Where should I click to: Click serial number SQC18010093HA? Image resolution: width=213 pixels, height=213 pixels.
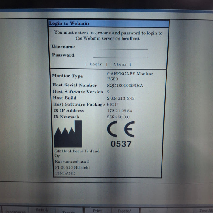pos(125,86)
